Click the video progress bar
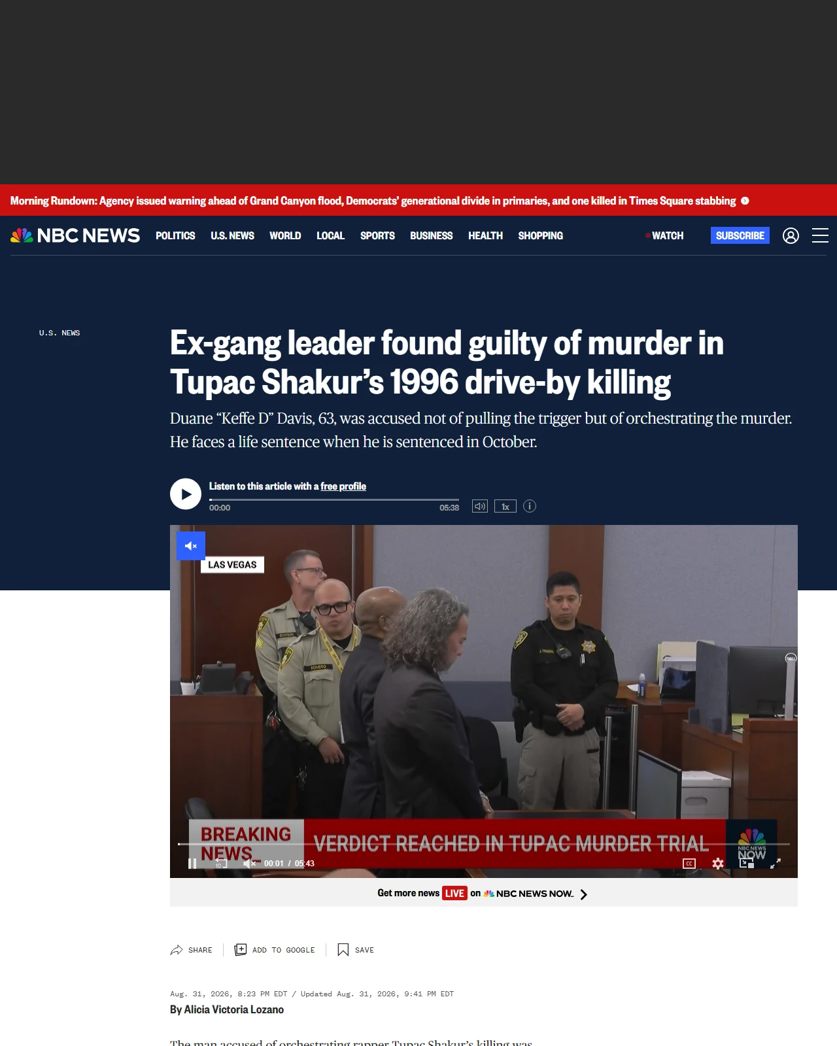 pos(484,844)
